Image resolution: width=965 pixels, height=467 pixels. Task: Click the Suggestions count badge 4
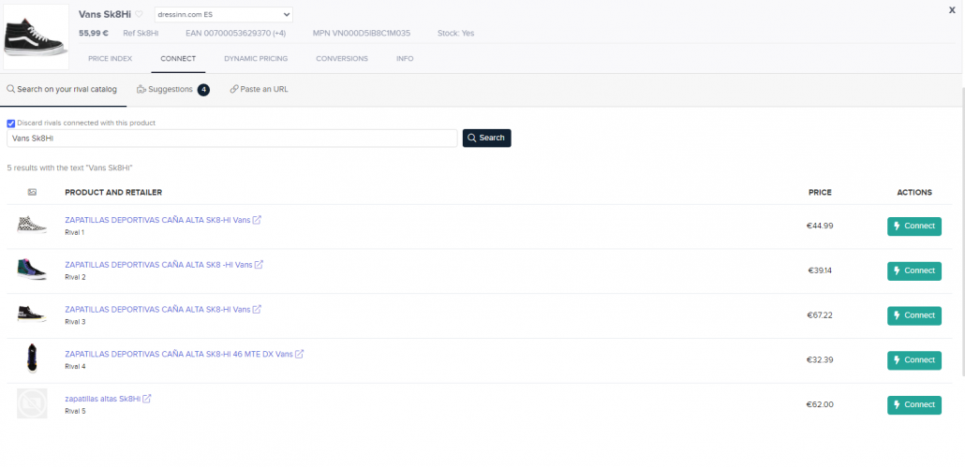point(203,91)
